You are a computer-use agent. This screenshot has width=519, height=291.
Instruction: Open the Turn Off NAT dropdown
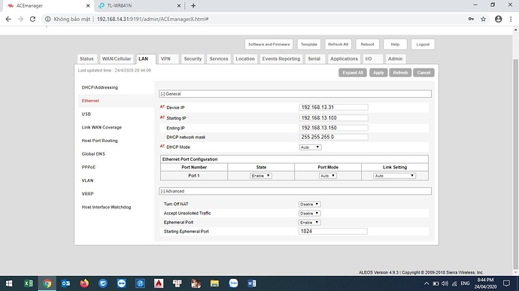click(x=309, y=205)
